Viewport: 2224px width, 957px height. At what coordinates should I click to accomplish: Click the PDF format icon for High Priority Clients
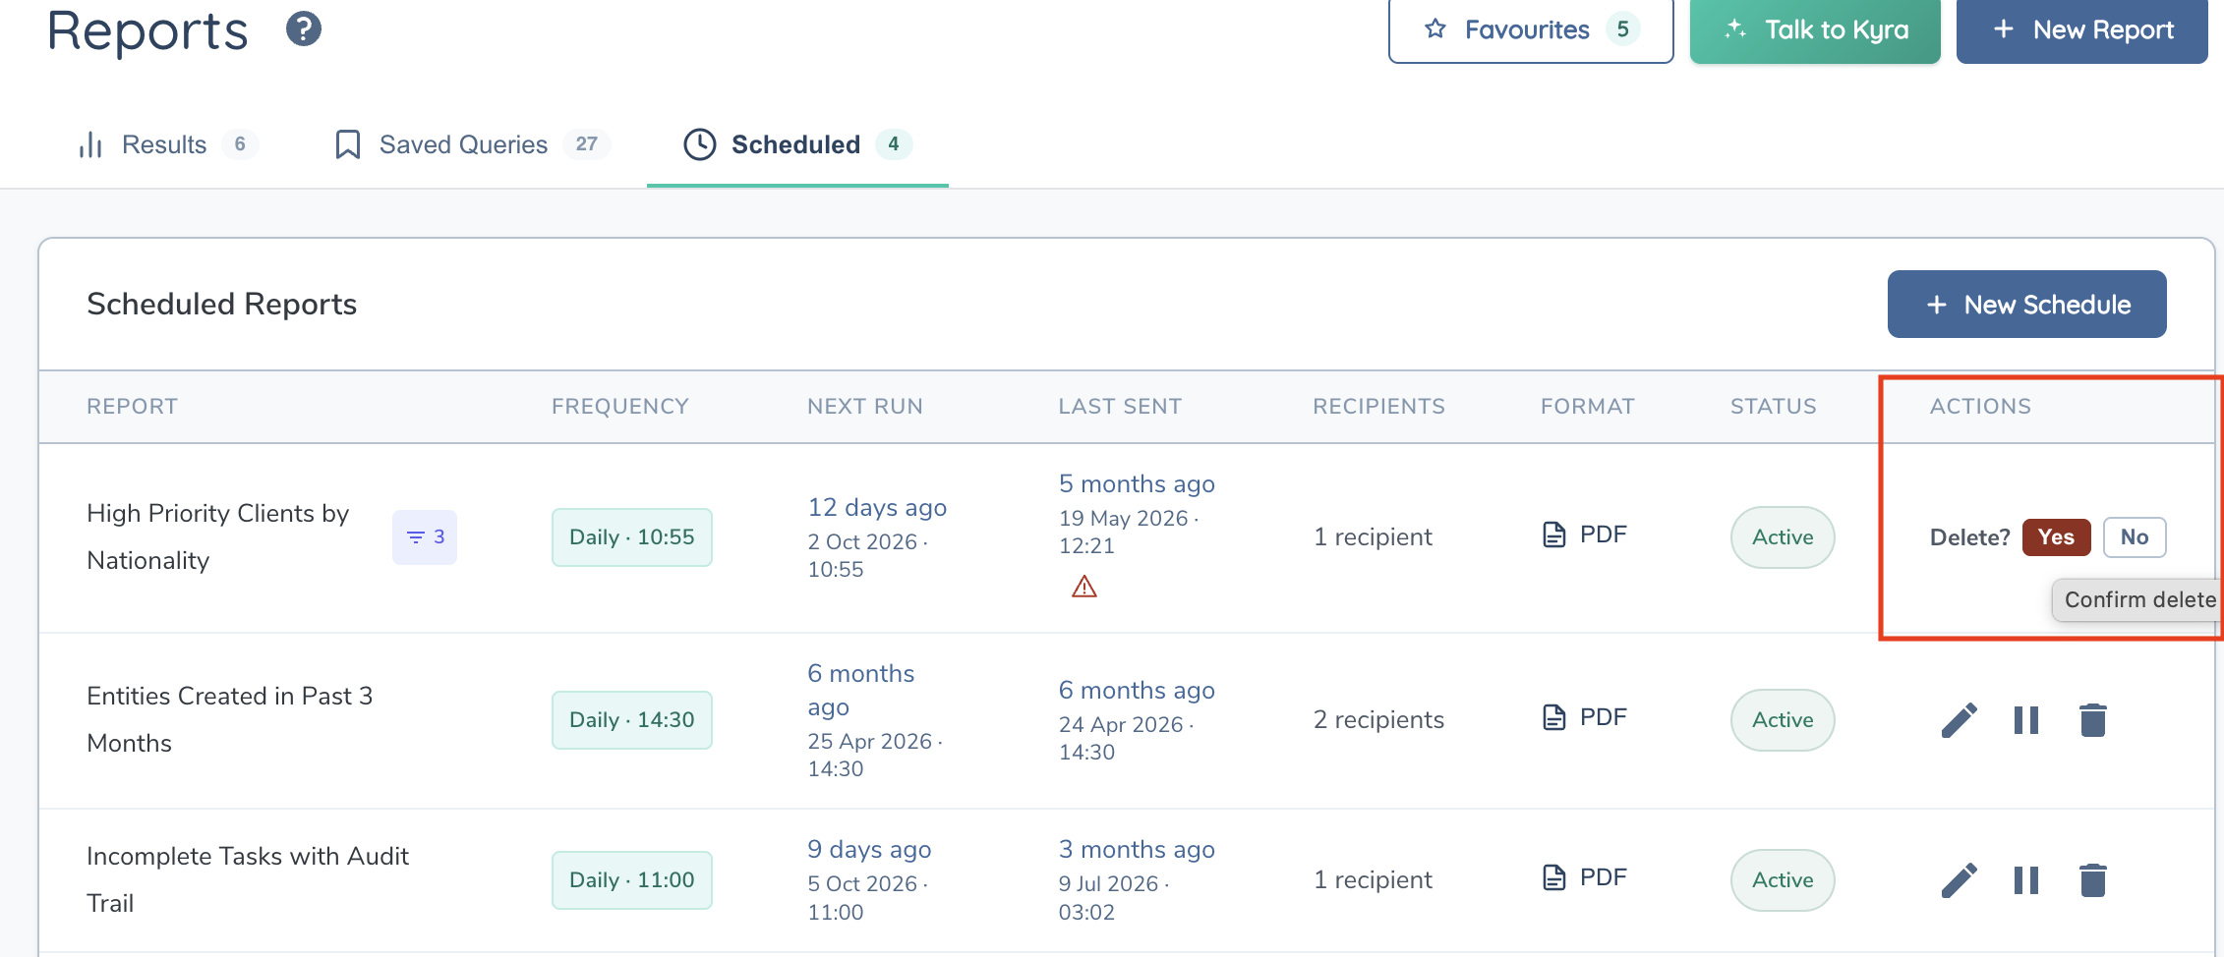(1554, 535)
